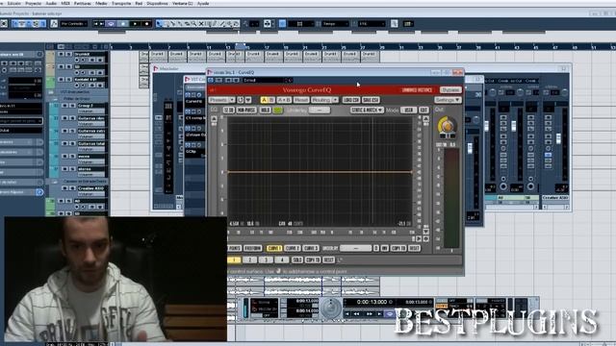
Task: Toggle the toolbar cycle loop button
Action: [112, 24]
